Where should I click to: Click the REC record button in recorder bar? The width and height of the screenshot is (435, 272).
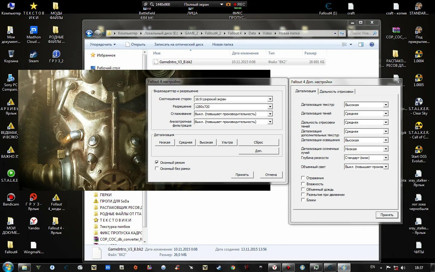[x=240, y=4]
